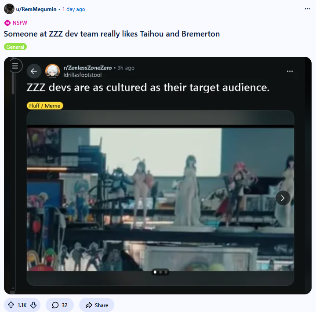
Task: Click the gallery page indicator dots
Action: [160, 272]
